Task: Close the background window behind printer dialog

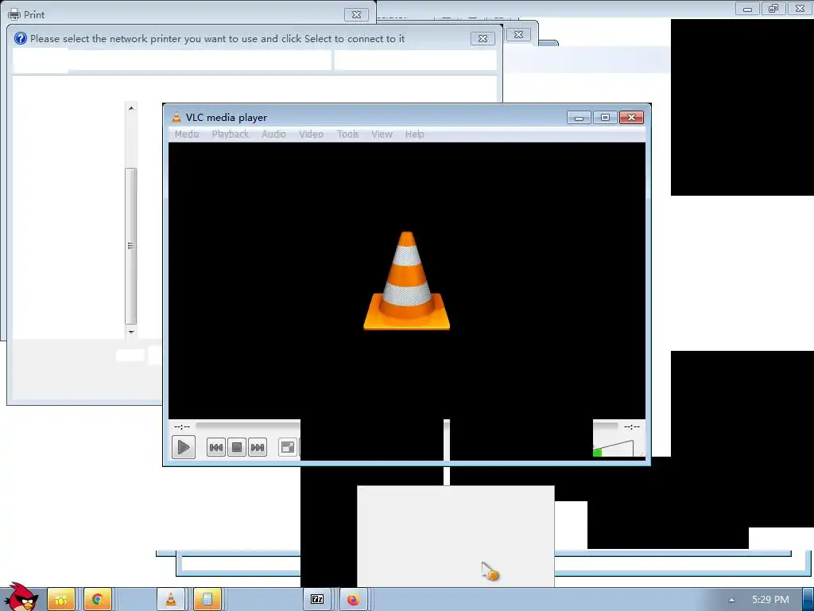Action: coord(518,34)
